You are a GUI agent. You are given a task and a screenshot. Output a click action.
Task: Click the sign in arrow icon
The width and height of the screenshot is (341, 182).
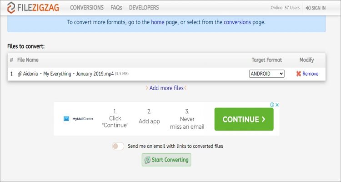coord(308,8)
